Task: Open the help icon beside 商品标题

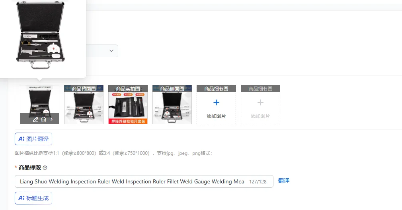Action: (x=45, y=168)
